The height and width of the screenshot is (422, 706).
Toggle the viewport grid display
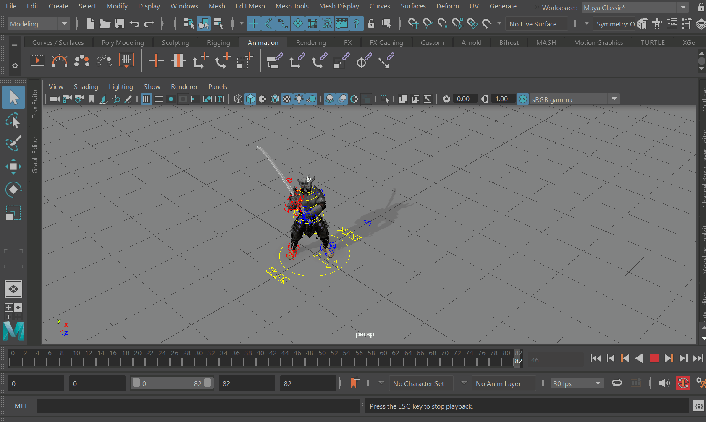pos(146,99)
